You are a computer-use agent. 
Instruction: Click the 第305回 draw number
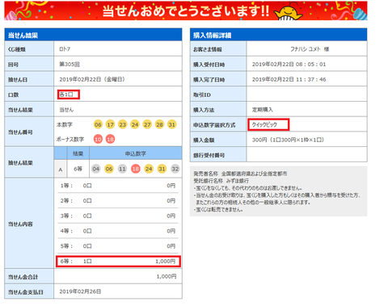[70, 65]
